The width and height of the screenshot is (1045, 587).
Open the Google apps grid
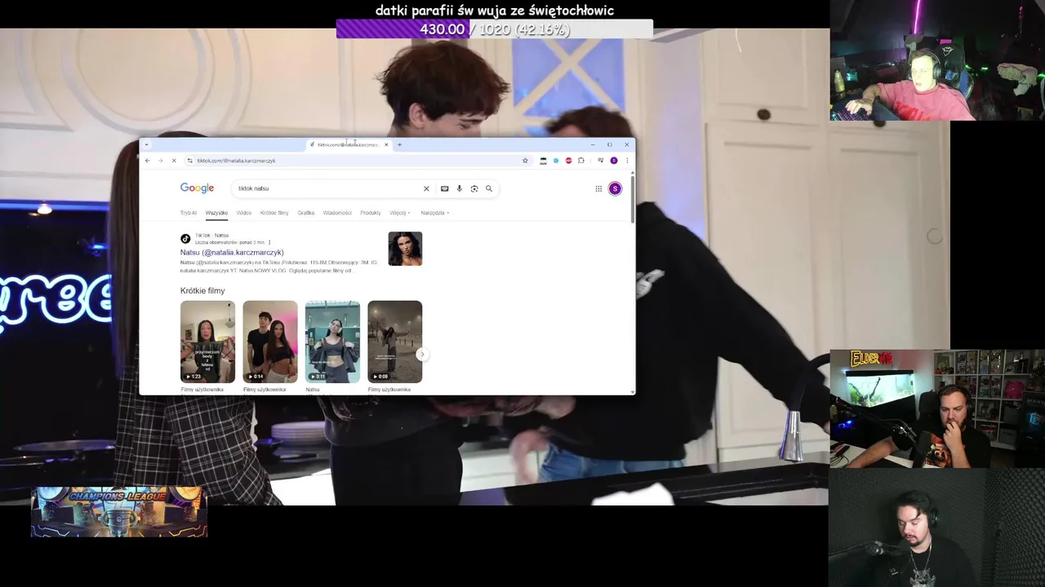coord(598,188)
